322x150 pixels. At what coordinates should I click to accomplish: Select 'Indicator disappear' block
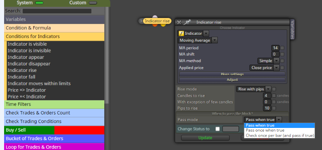pyautogui.click(x=29, y=64)
